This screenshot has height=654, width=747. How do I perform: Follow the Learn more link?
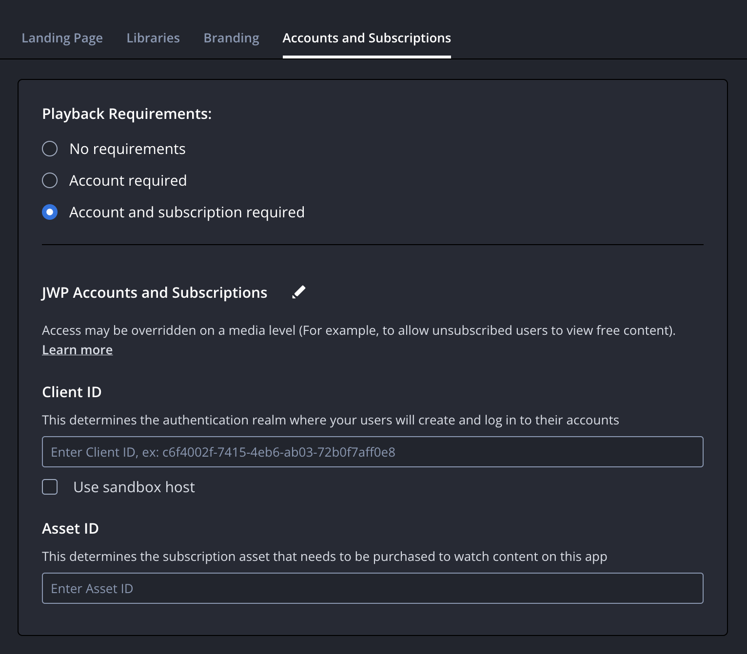[x=77, y=350]
